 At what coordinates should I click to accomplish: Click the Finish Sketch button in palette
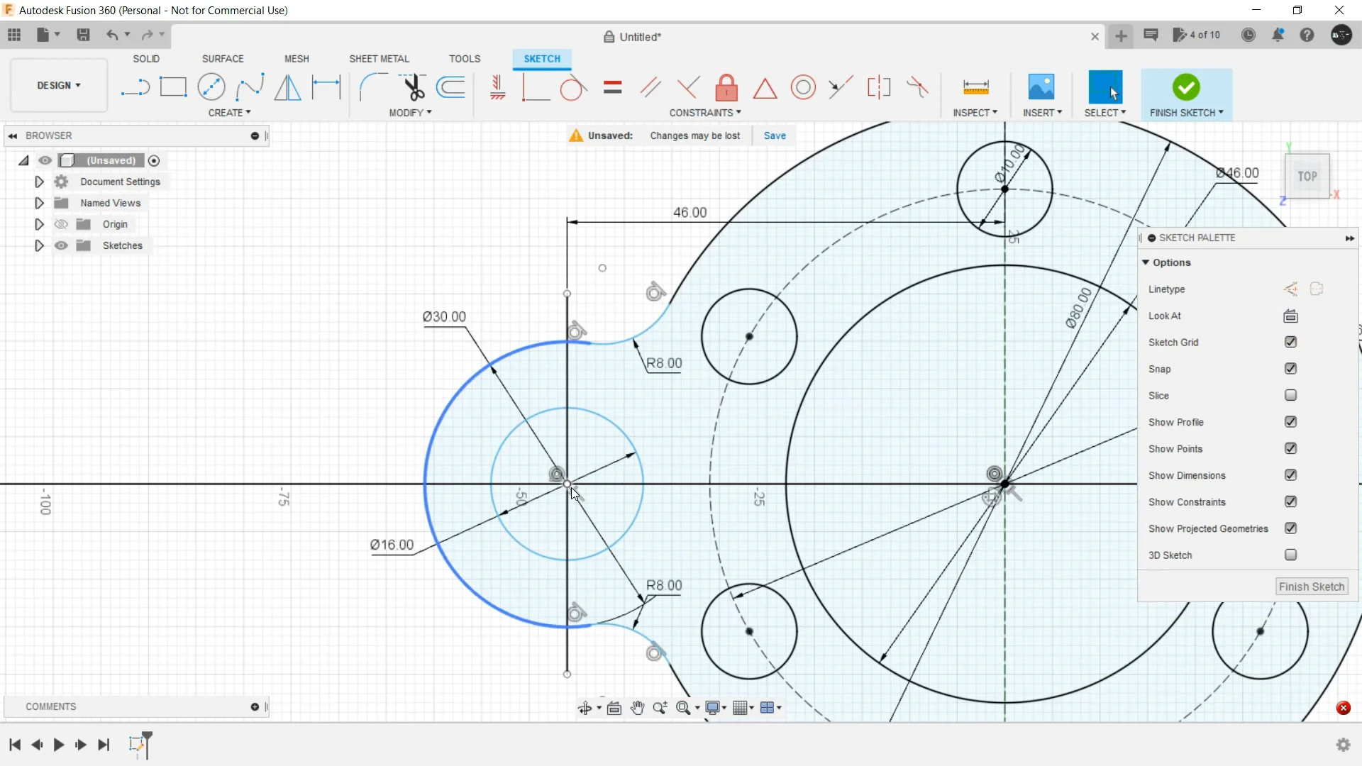tap(1312, 587)
